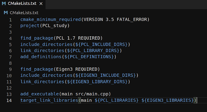Click find_package on line 4
Image resolution: width=207 pixels, height=112 pixels.
coord(37,38)
